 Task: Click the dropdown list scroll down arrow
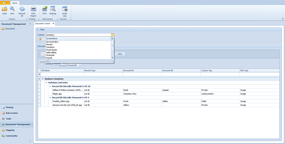[x=112, y=57]
